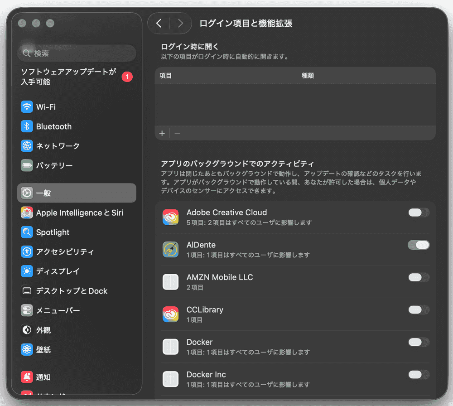
Task: Select アクセシビリティ in the sidebar
Action: point(77,251)
